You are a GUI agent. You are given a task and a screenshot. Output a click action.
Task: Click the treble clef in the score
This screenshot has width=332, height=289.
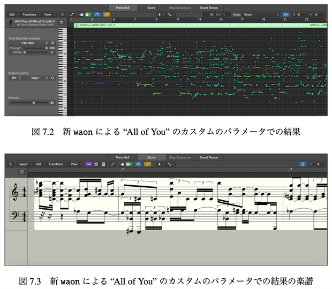coord(15,192)
